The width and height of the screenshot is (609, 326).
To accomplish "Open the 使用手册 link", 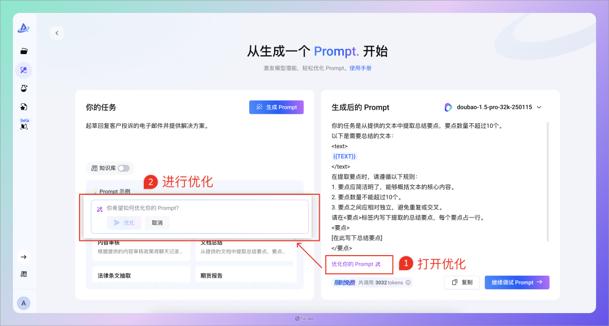I will (360, 68).
